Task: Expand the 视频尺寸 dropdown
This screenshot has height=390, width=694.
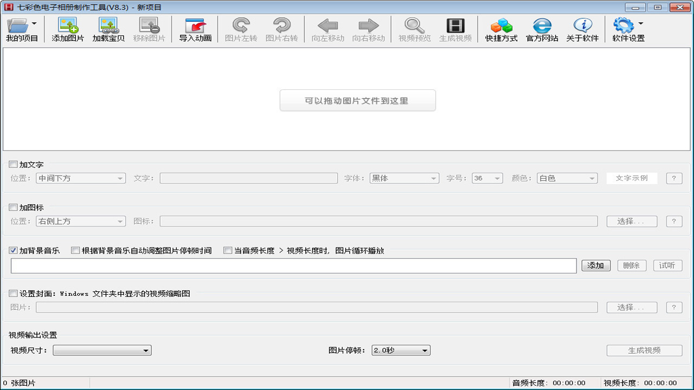Action: click(x=102, y=350)
